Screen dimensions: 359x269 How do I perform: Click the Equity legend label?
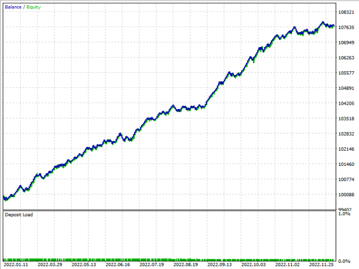[34, 7]
